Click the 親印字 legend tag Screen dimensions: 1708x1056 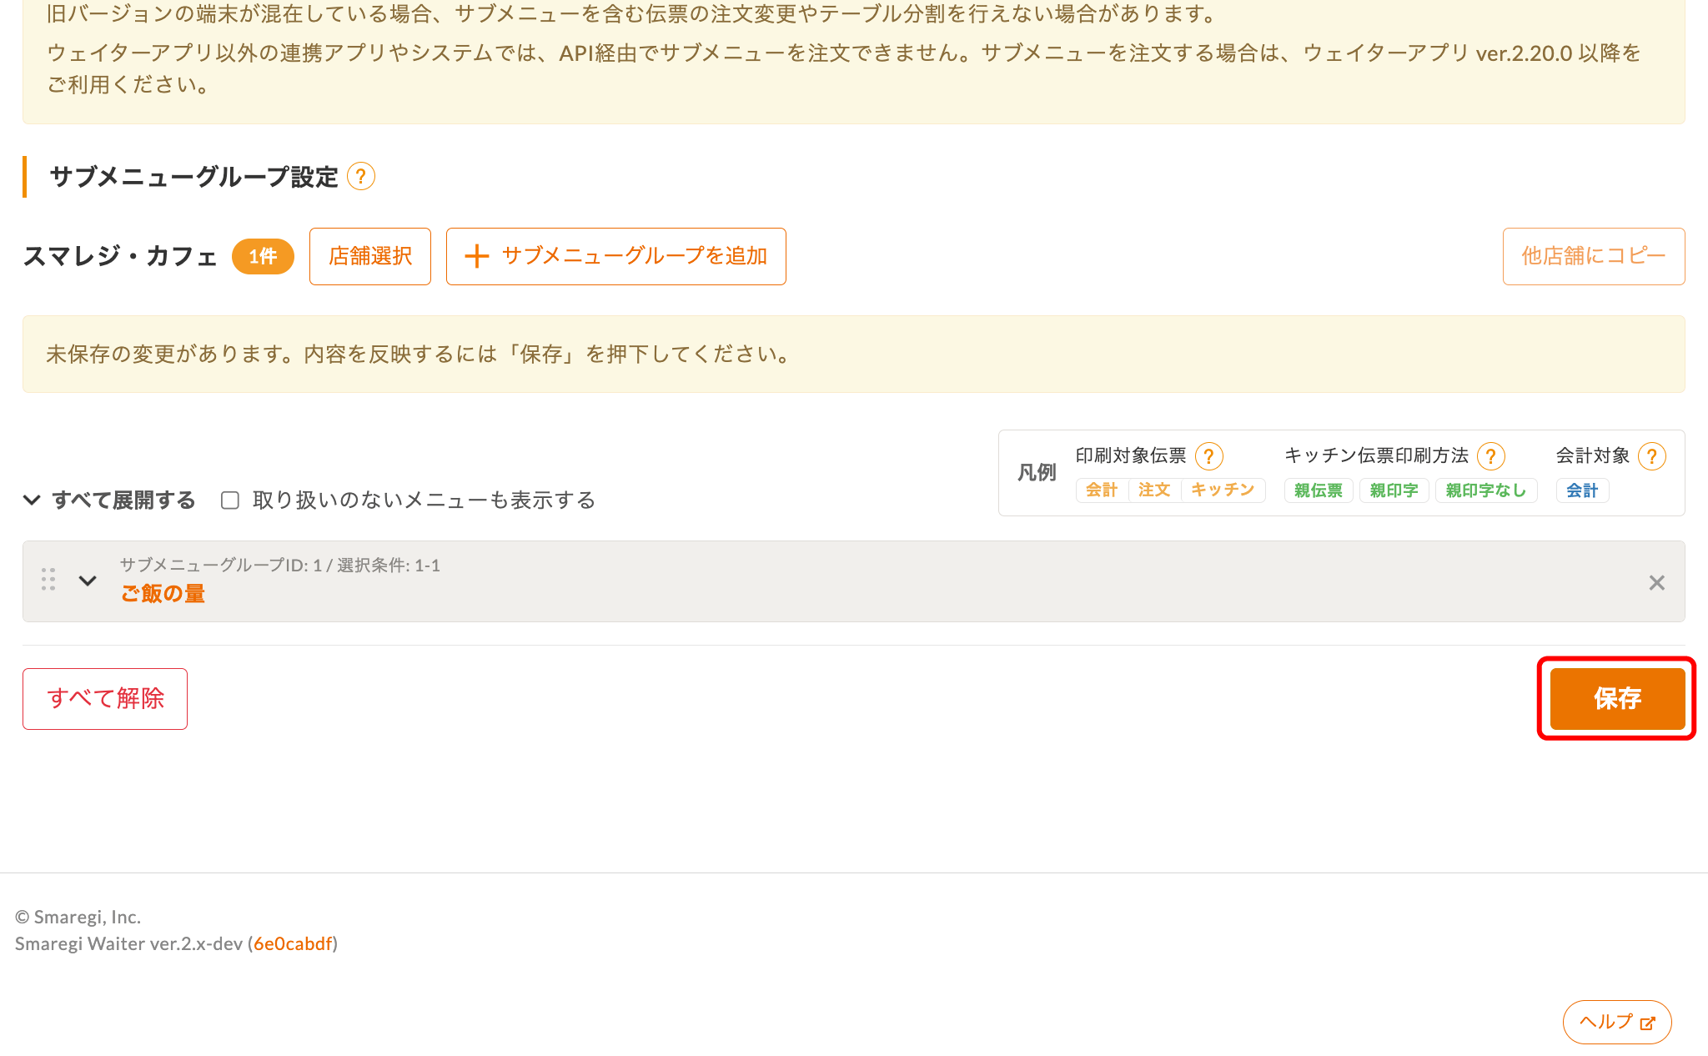1394,490
